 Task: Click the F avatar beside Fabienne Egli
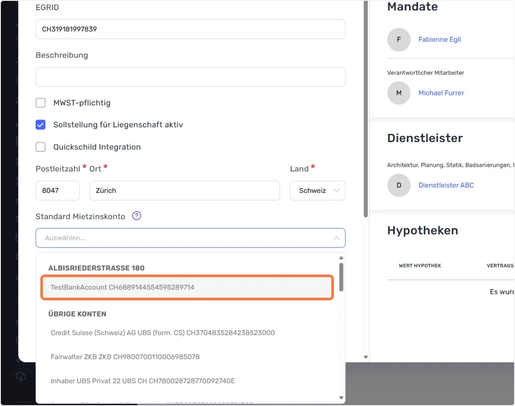399,40
